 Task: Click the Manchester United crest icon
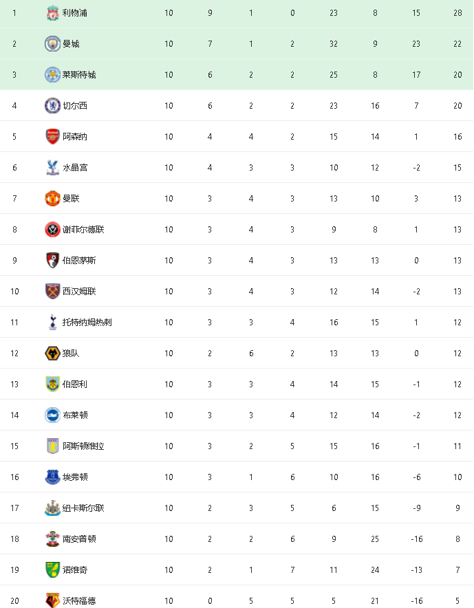click(52, 199)
